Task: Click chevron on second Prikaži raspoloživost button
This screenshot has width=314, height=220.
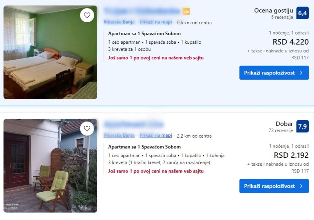Action: (x=301, y=186)
